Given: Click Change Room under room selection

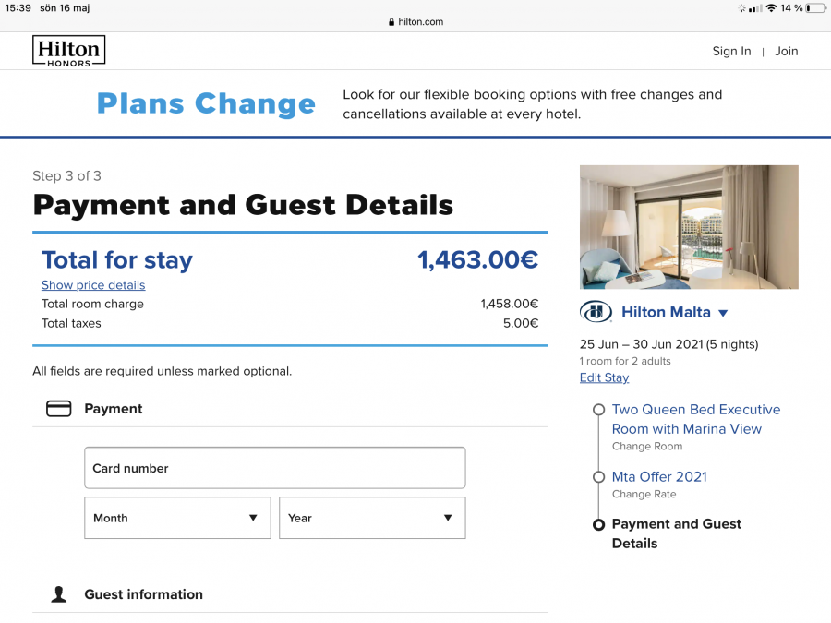Looking at the screenshot, I should (646, 447).
